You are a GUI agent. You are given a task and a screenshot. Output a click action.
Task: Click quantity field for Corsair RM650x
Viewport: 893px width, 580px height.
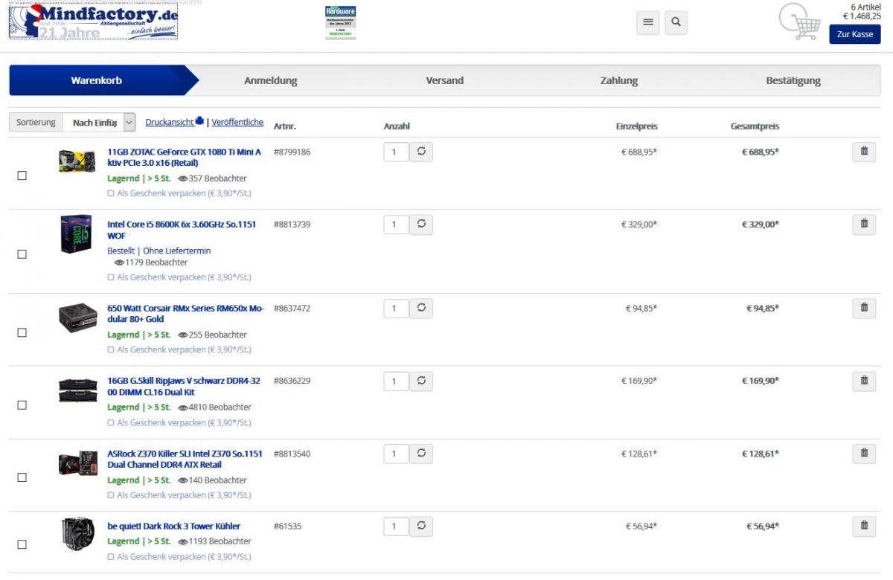(x=396, y=308)
